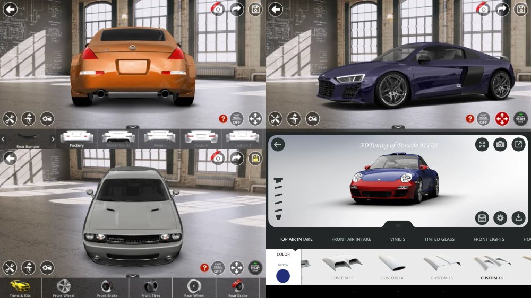Viewport: 531px width, 298px height.
Task: Share the orange Nissan build
Action: click(237, 9)
